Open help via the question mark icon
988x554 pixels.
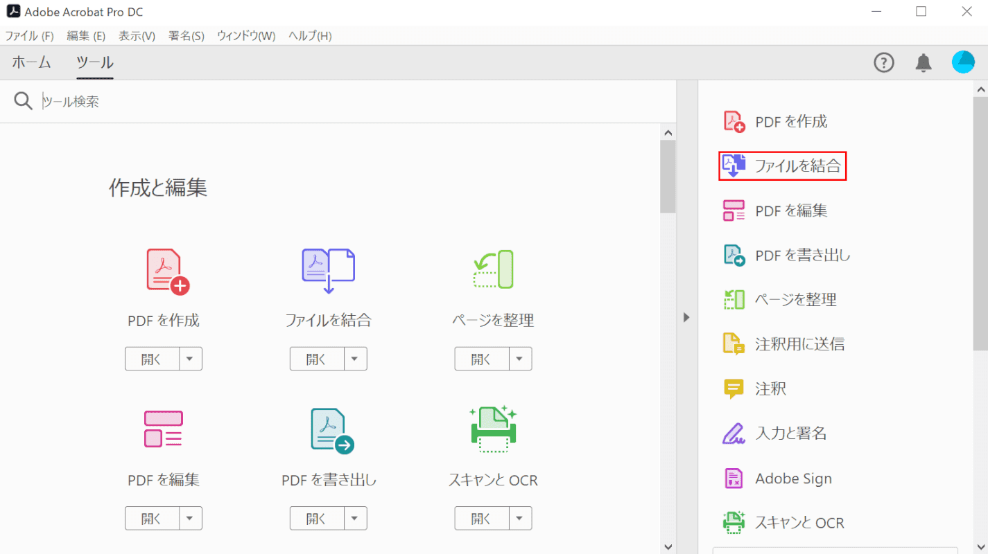click(883, 63)
